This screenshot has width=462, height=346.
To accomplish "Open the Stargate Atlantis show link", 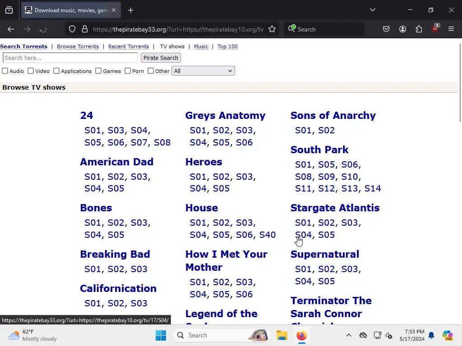I will pos(335,208).
